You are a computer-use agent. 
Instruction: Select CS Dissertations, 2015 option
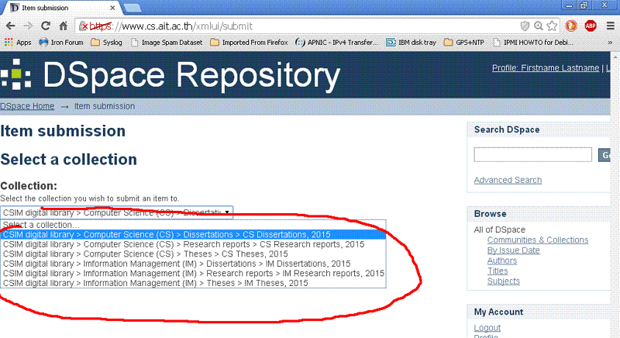click(x=193, y=234)
